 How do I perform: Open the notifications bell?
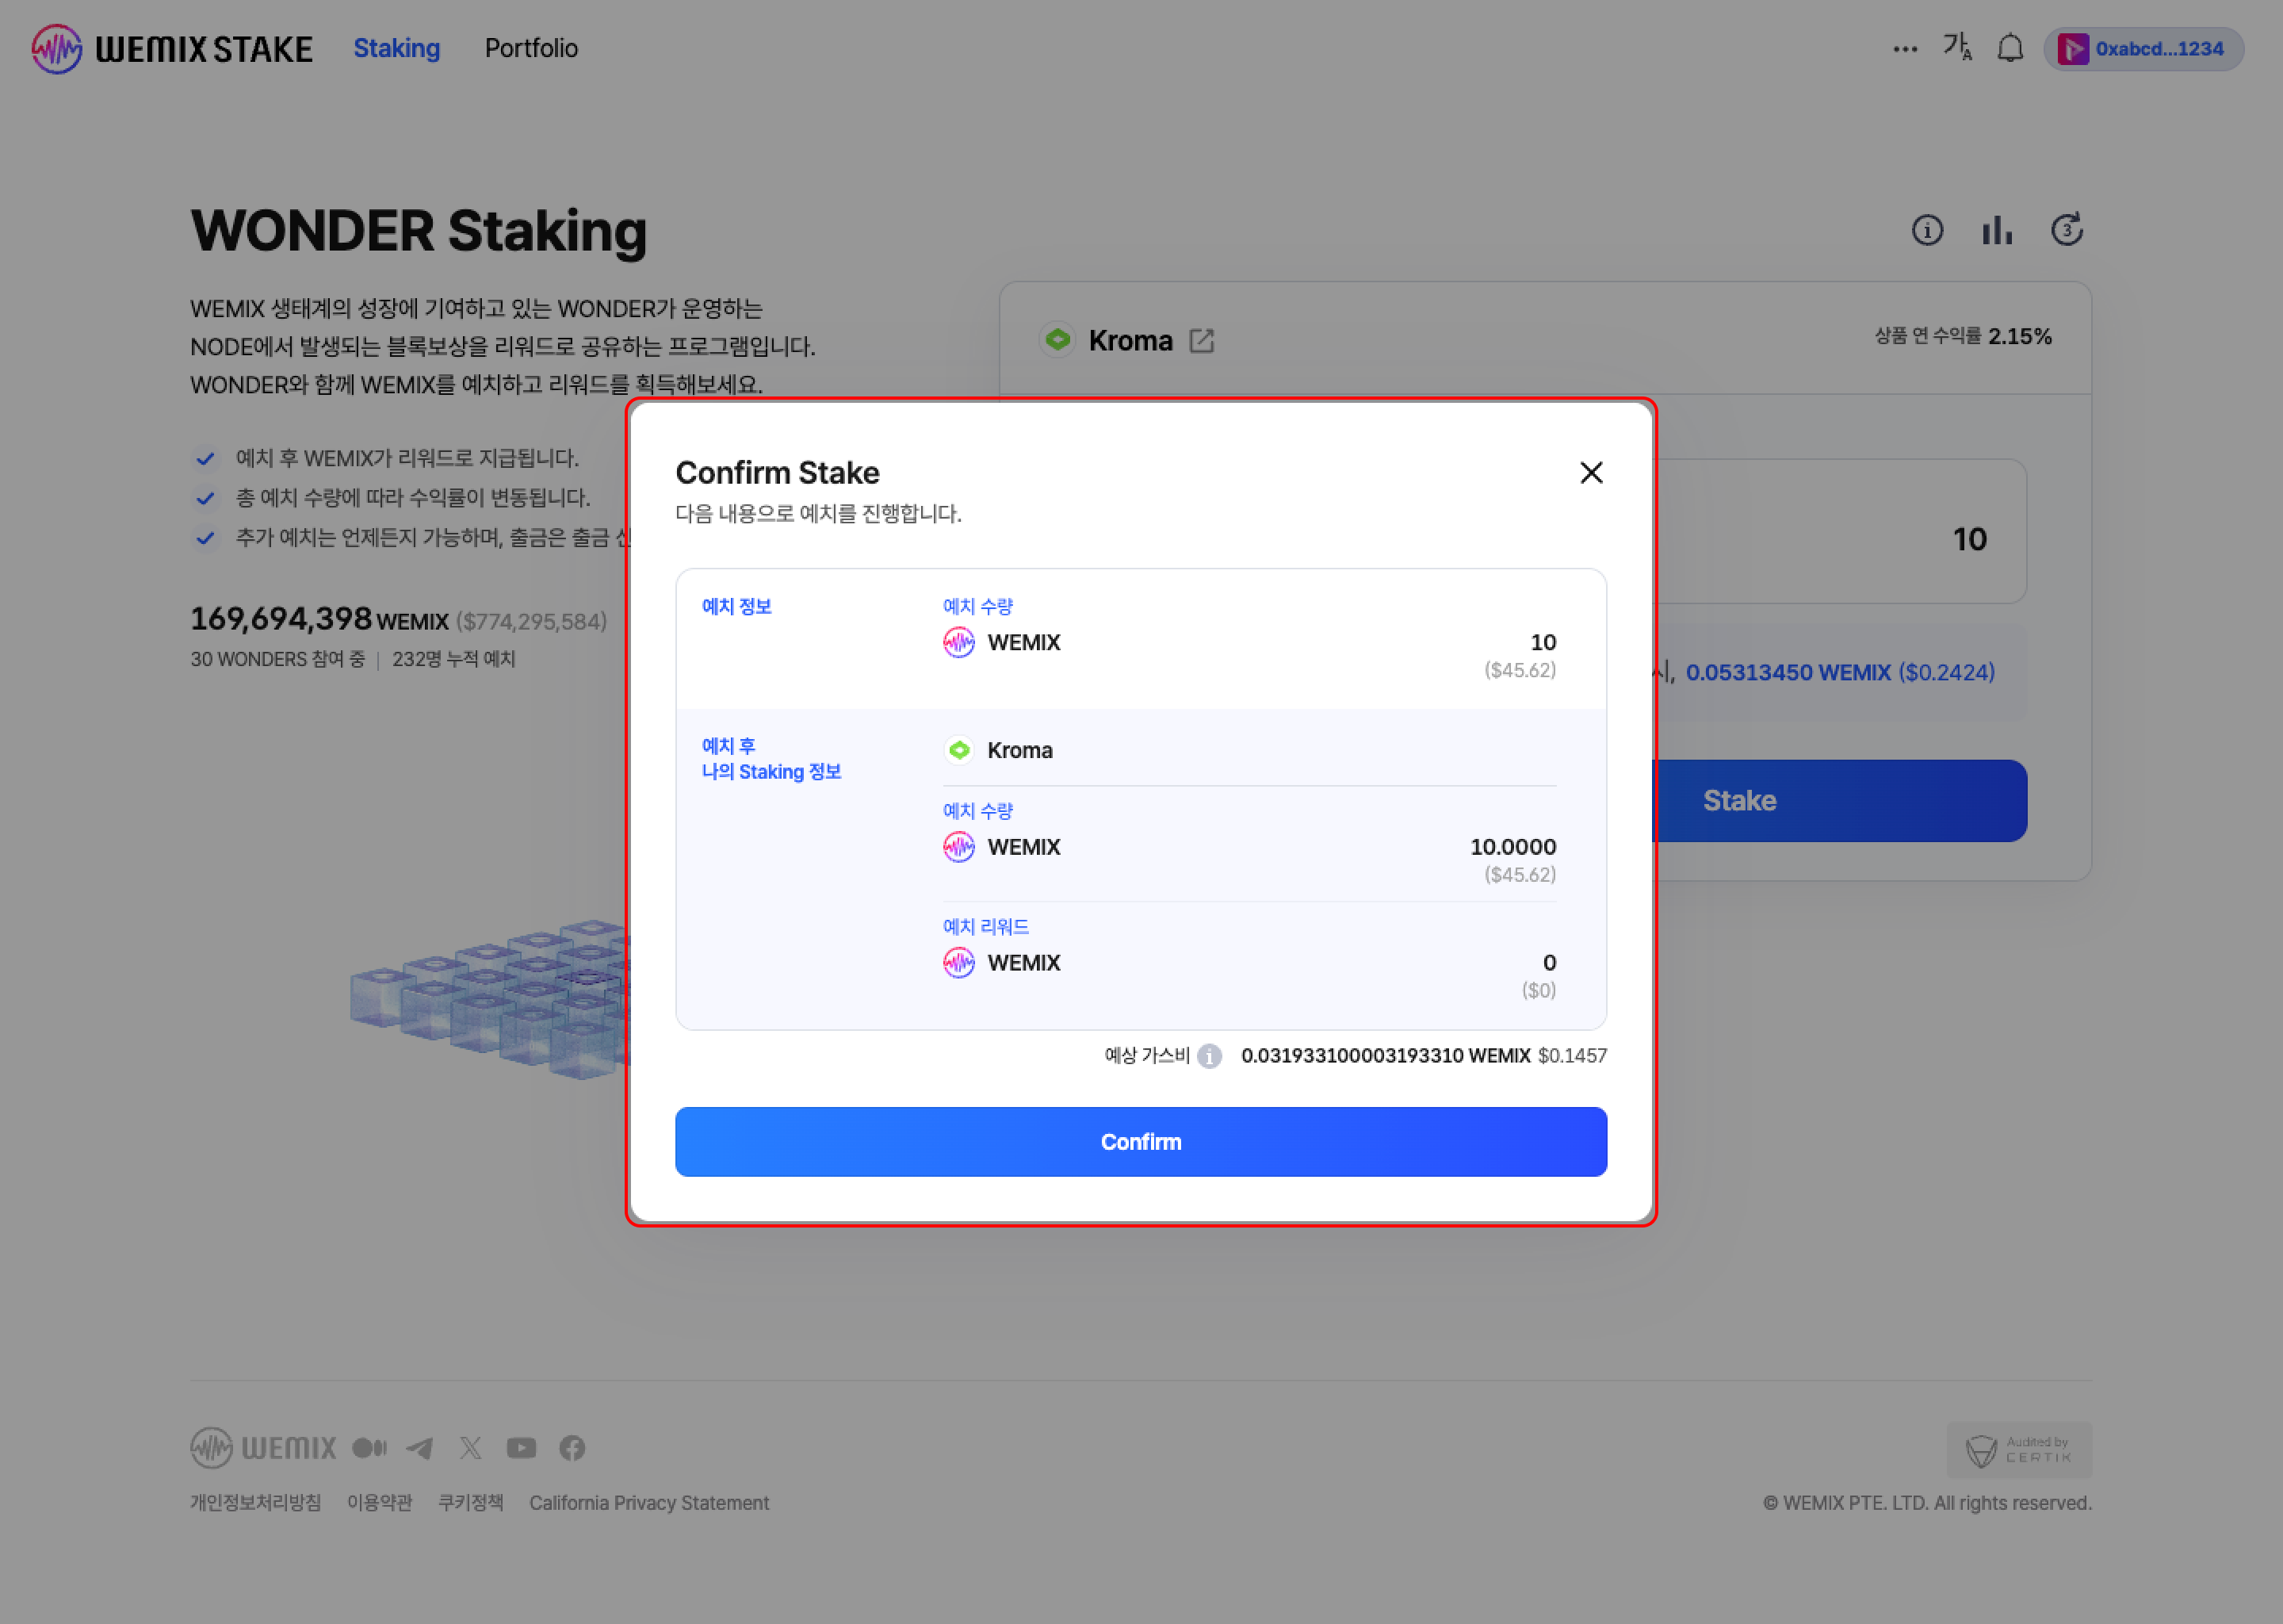click(2010, 48)
